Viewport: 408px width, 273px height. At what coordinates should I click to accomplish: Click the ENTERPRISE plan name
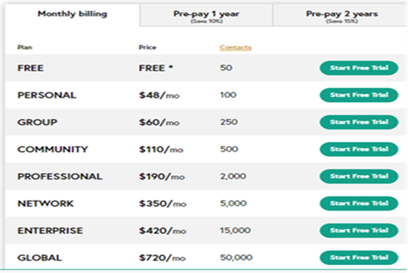(50, 231)
